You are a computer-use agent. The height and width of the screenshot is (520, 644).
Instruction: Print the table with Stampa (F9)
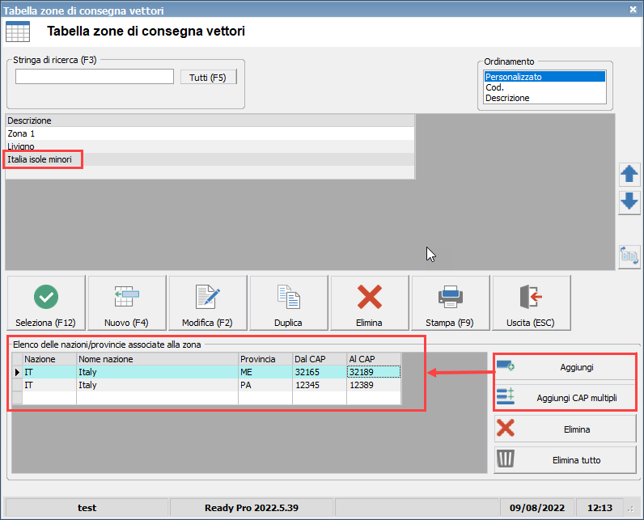(450, 303)
